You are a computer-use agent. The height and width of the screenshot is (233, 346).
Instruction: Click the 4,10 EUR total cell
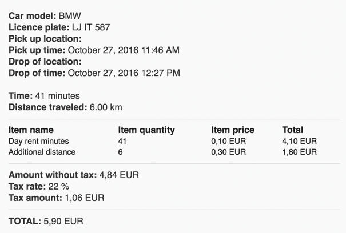tap(300, 141)
